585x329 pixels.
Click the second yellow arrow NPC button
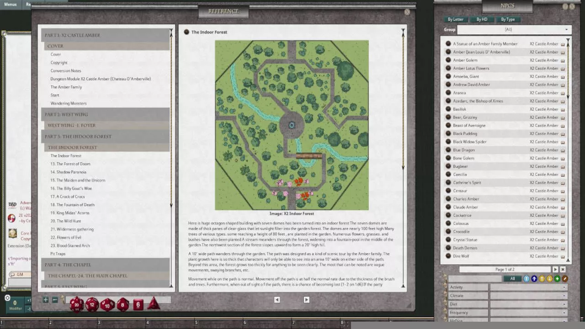pos(550,279)
